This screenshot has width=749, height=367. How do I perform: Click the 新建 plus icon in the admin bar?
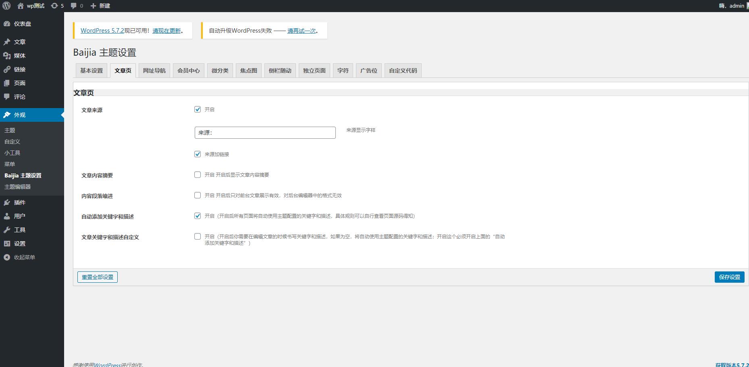tap(93, 6)
